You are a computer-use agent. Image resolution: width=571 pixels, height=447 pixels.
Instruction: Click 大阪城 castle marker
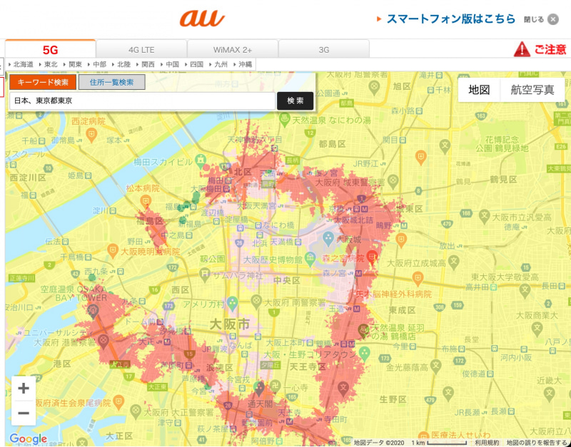328,239
